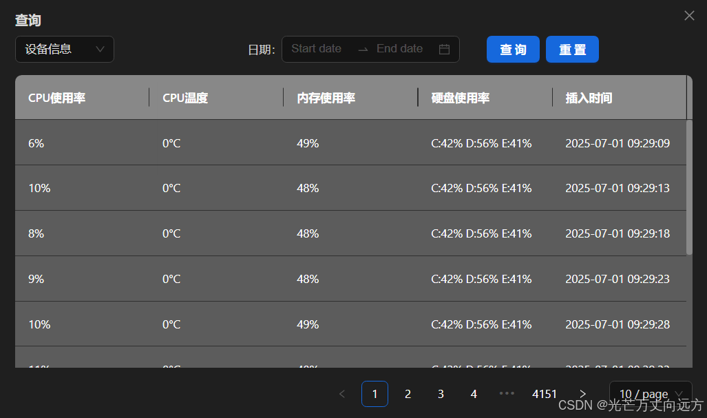Open the 10 / page size selector
707x418 pixels.
click(x=651, y=394)
